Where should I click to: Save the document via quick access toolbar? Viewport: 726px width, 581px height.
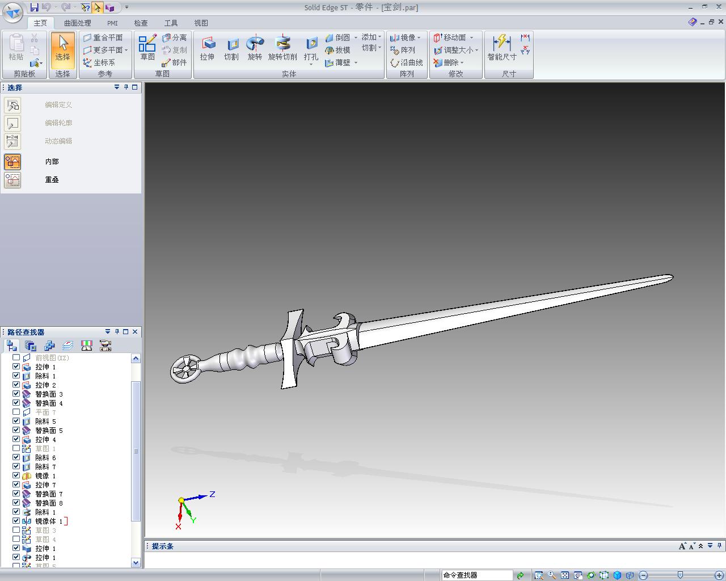[34, 7]
